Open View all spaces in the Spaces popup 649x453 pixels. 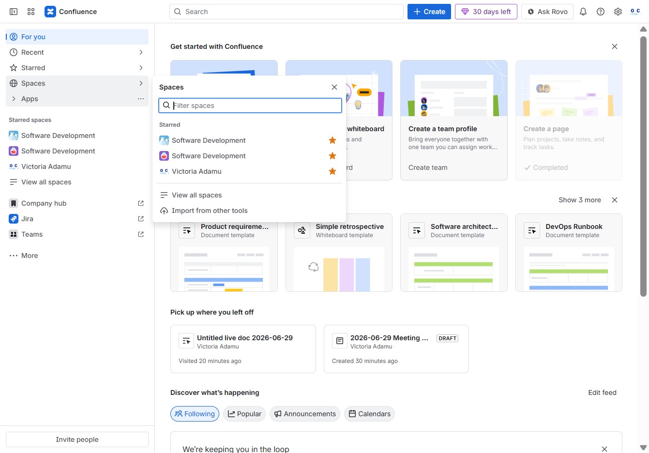coord(249,195)
